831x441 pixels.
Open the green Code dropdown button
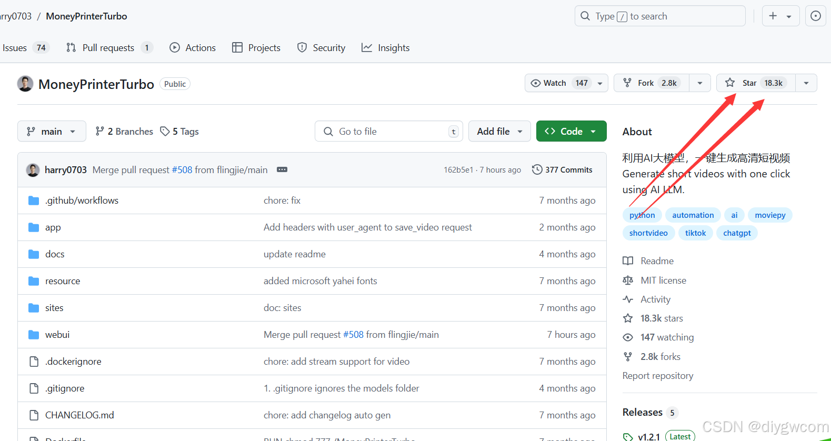coord(571,132)
